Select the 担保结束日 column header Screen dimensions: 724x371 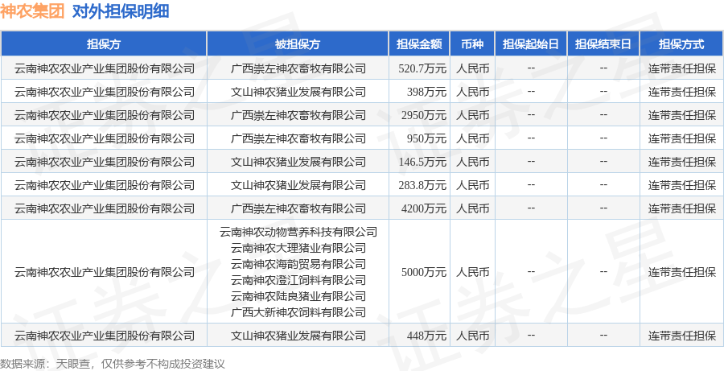pyautogui.click(x=603, y=44)
